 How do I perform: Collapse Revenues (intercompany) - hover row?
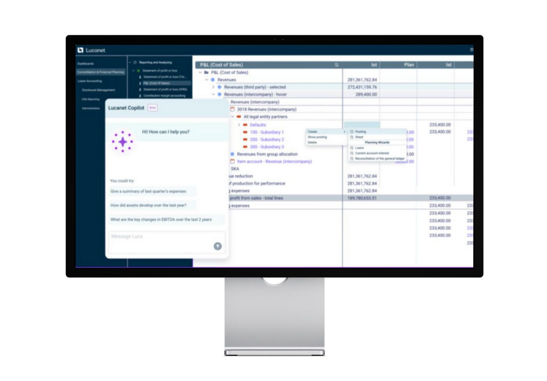[x=213, y=94]
